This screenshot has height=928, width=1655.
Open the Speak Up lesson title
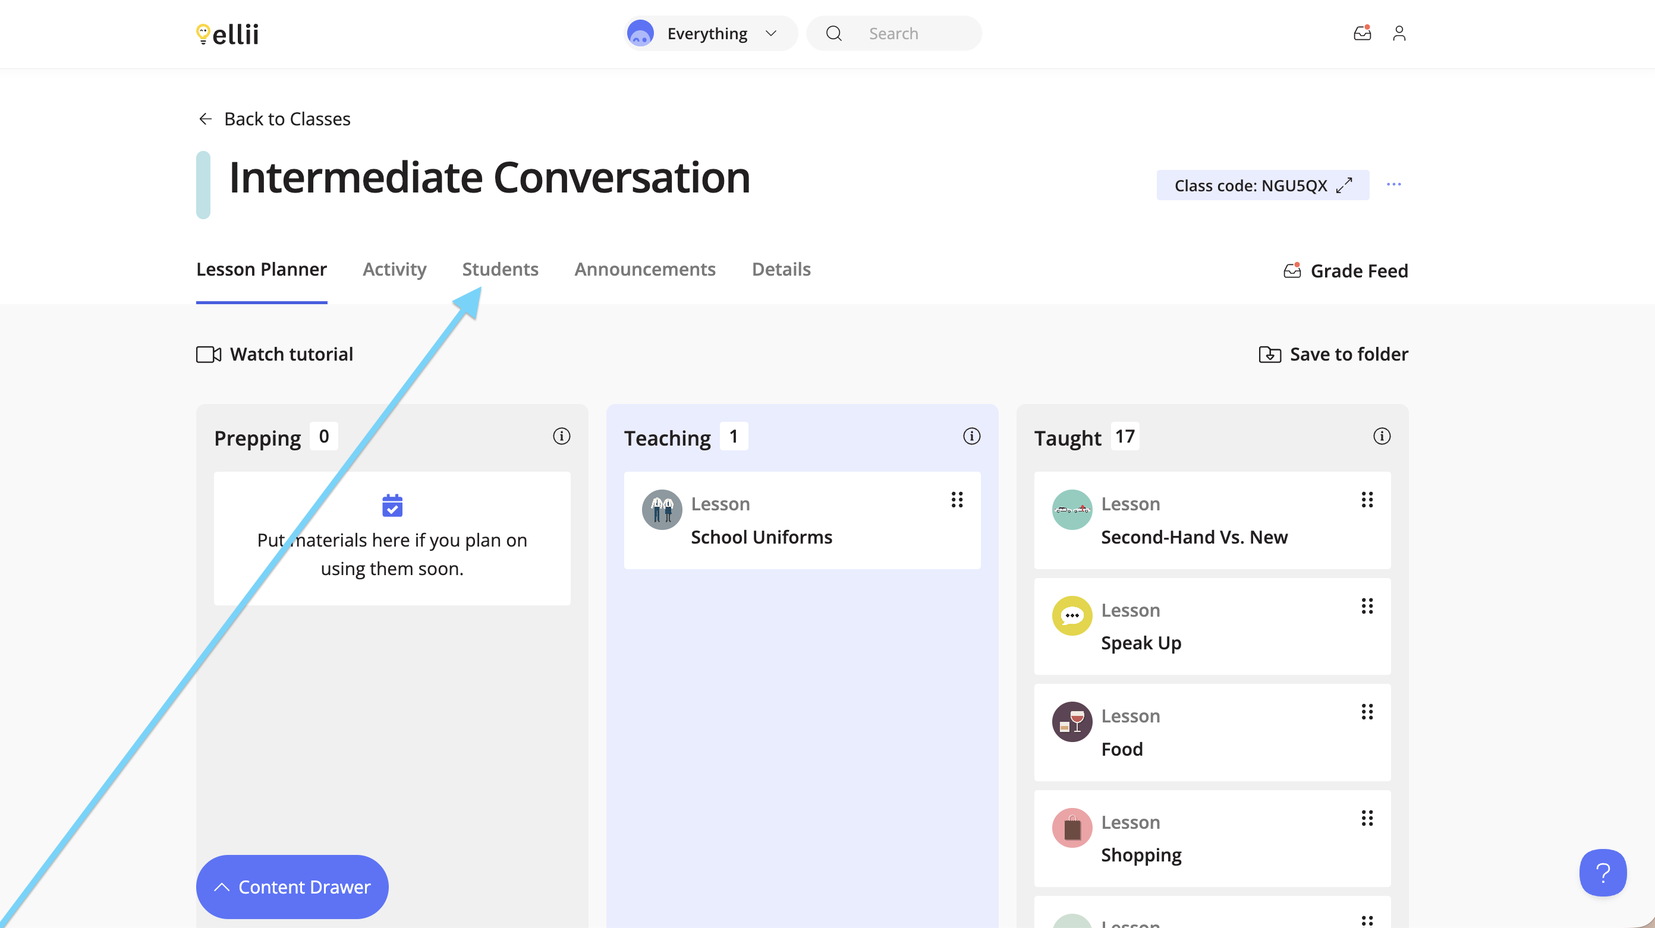[1141, 643]
